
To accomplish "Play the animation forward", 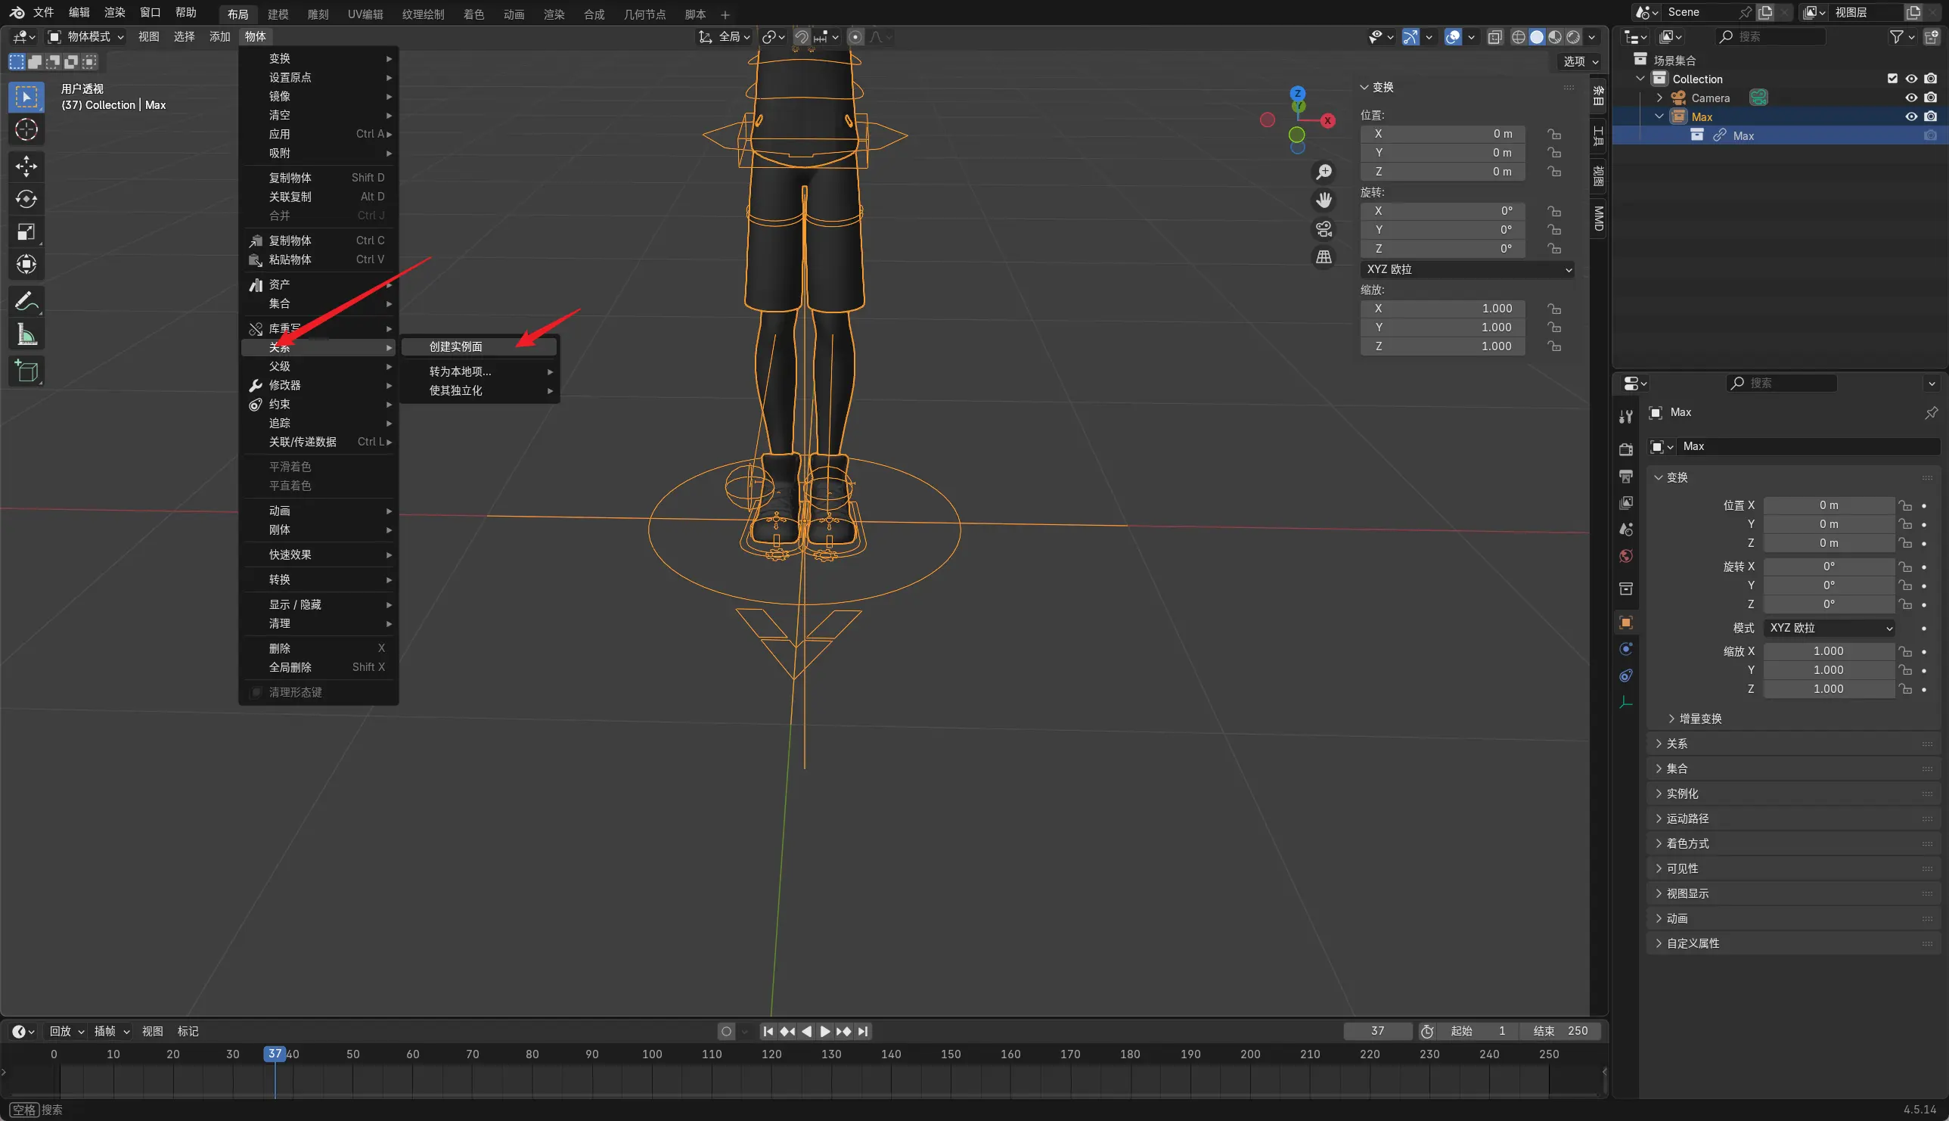I will click(x=824, y=1031).
